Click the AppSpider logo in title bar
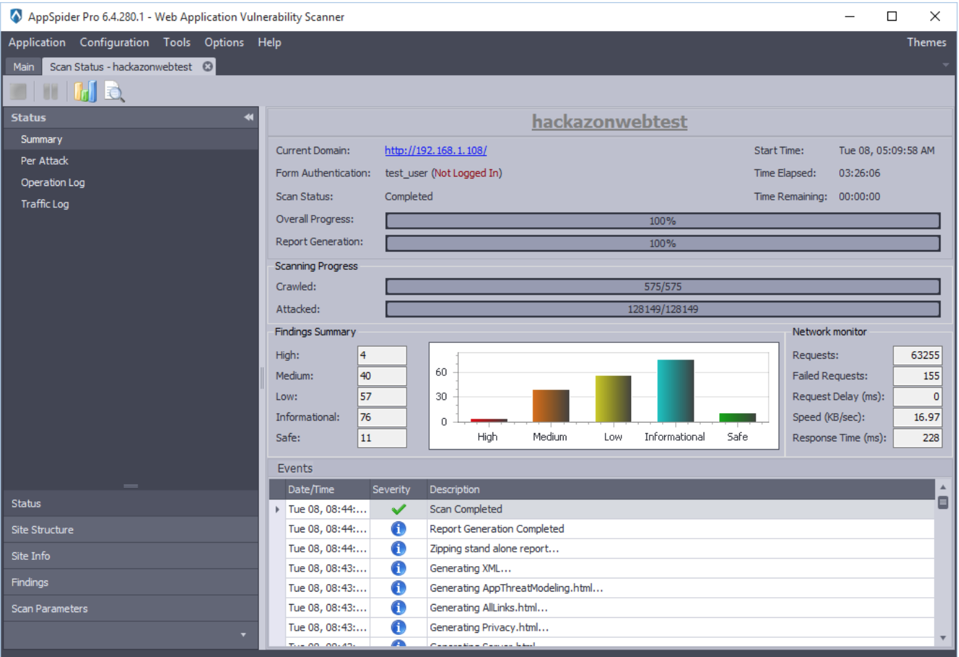959x657 pixels. click(x=16, y=17)
